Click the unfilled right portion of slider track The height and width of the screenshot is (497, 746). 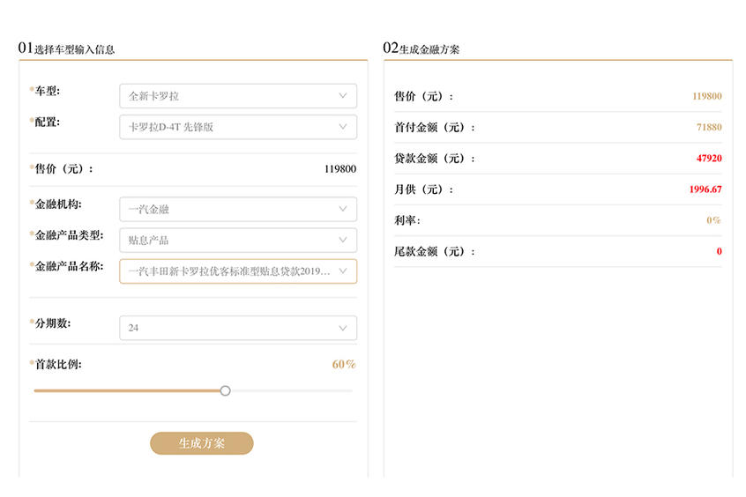pyautogui.click(x=291, y=390)
